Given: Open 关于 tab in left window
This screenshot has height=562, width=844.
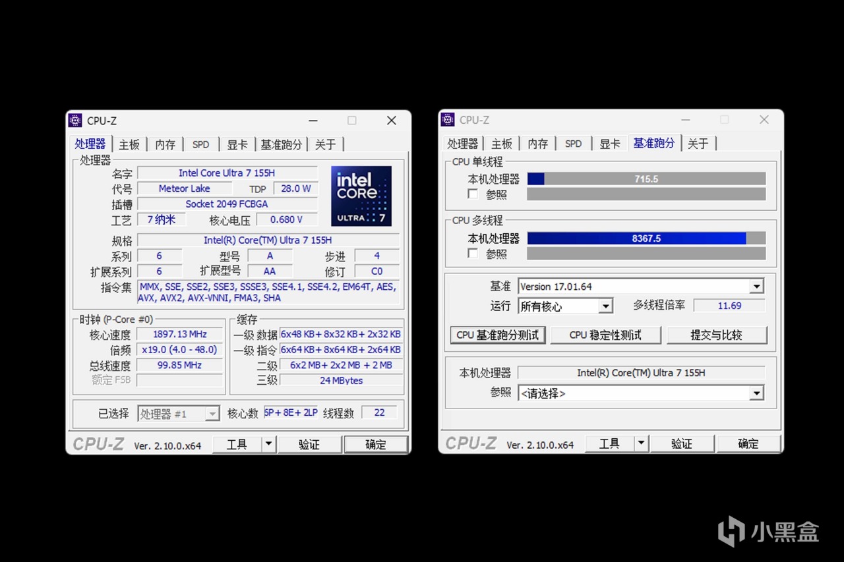Looking at the screenshot, I should point(326,144).
